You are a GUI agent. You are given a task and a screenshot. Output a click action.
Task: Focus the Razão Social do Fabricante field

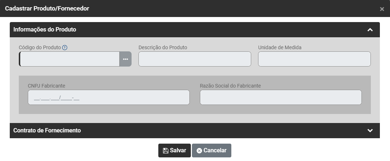[280, 97]
